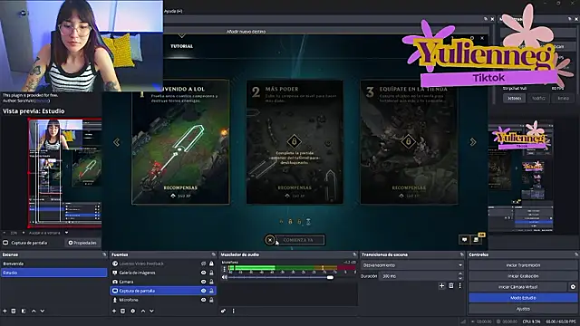This screenshot has height=326, width=580.
Task: Select Galería de imágenes source row
Action: point(163,273)
